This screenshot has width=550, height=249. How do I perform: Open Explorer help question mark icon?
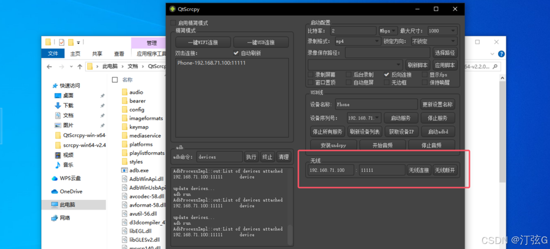501,54
